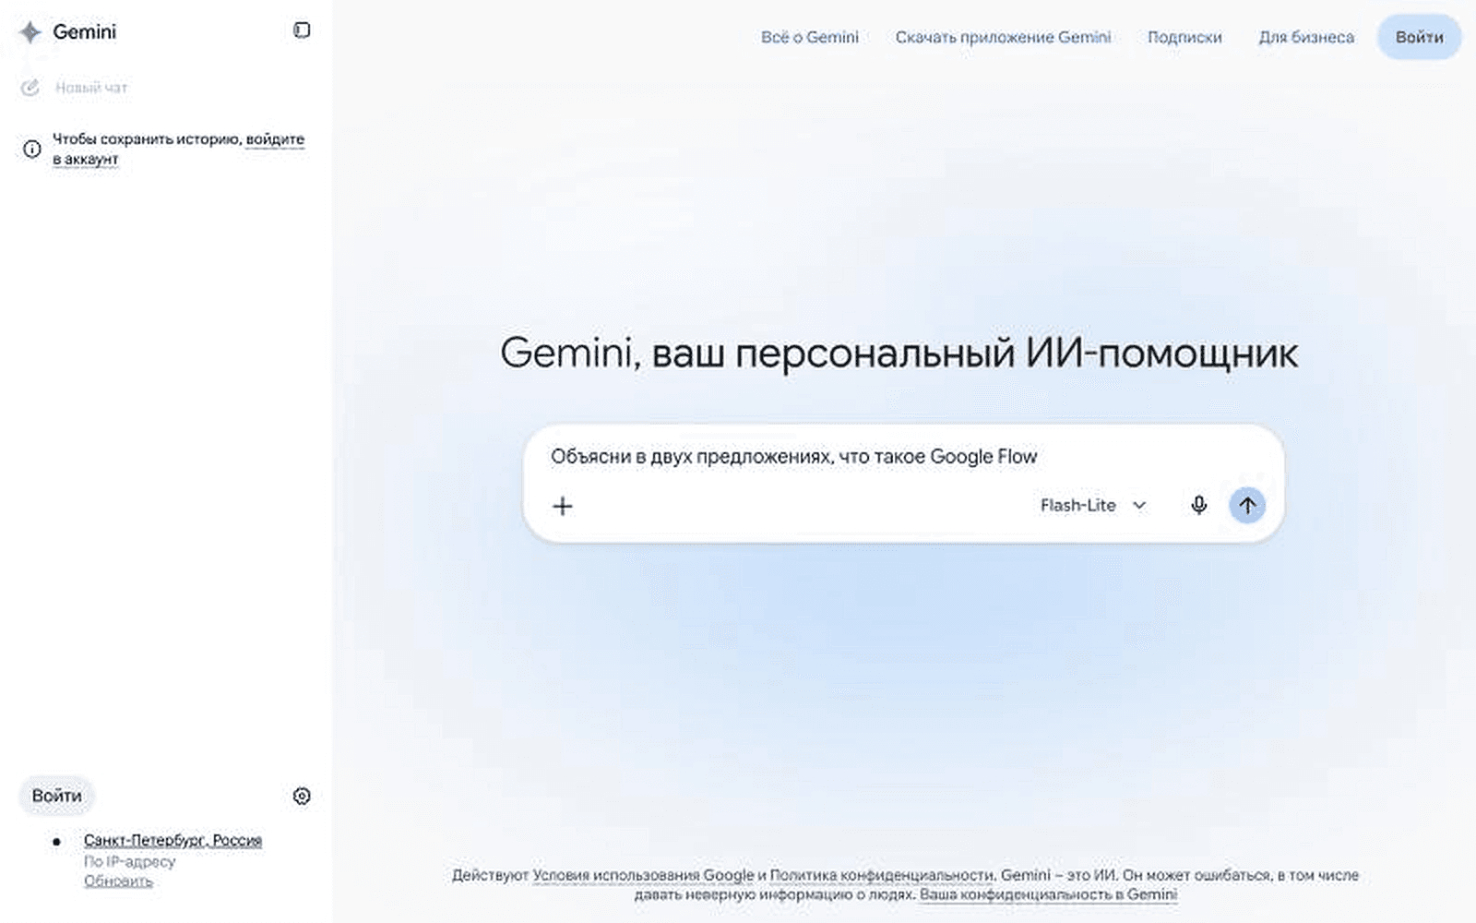Click 'Обновить' to refresh location
This screenshot has height=923, width=1476.
click(x=118, y=881)
